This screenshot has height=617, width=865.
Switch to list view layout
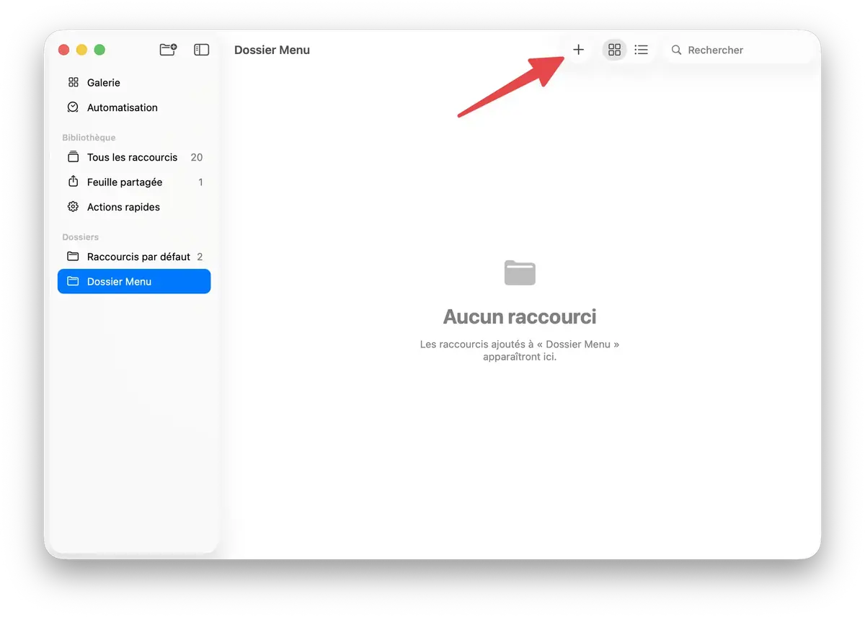click(x=641, y=49)
